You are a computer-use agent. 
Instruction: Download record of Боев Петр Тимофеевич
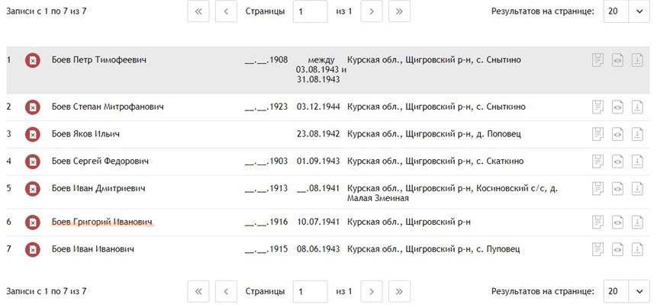(637, 60)
